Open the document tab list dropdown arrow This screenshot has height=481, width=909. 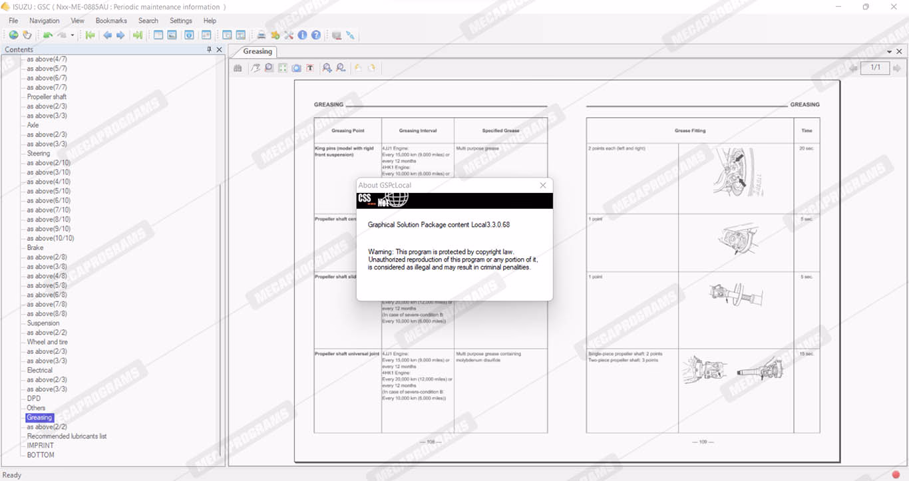coord(890,52)
